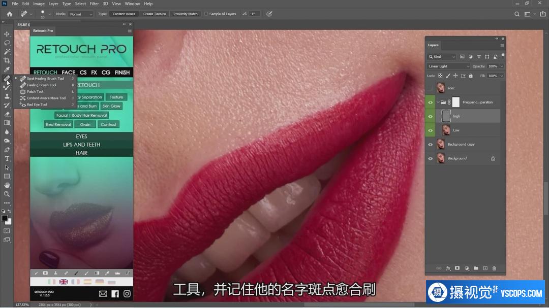Image resolution: width=549 pixels, height=308 pixels.
Task: Select the Zoom tool
Action: coord(7,194)
